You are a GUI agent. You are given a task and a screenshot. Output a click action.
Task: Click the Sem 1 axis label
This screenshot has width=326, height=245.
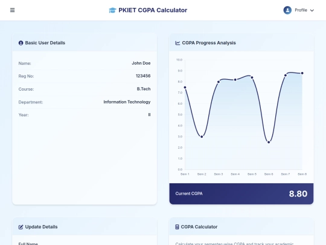click(x=185, y=174)
